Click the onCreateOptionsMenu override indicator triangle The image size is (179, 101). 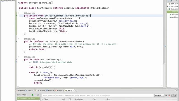pos(16,42)
